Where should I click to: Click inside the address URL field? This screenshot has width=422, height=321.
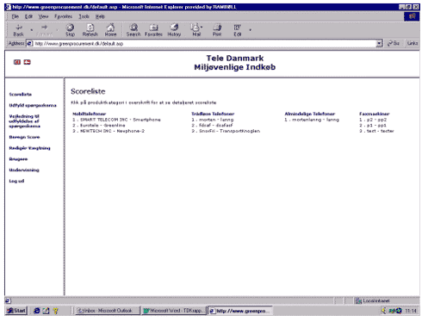pyautogui.click(x=205, y=44)
